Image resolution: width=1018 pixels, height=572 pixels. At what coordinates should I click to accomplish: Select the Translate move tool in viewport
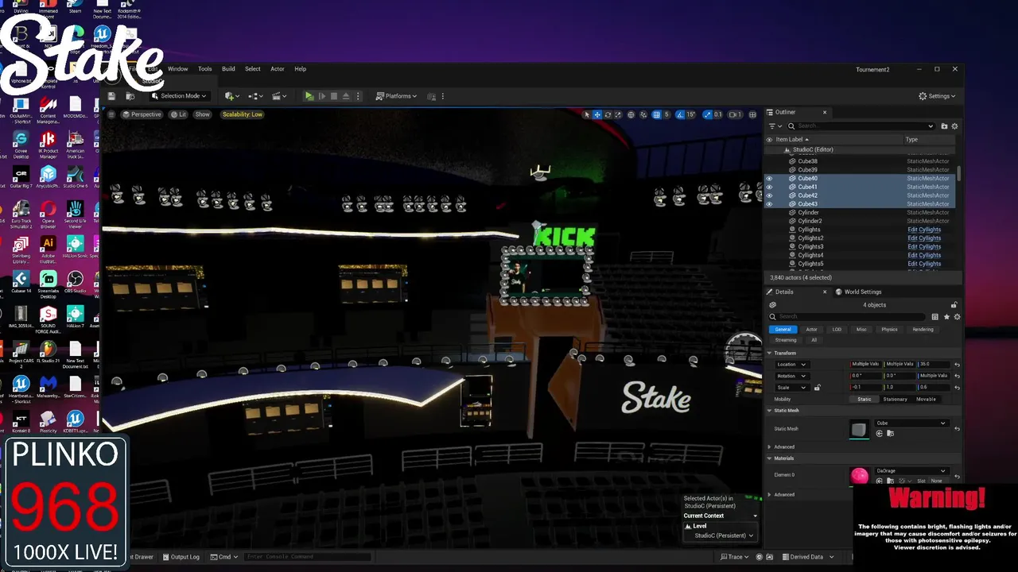click(597, 114)
